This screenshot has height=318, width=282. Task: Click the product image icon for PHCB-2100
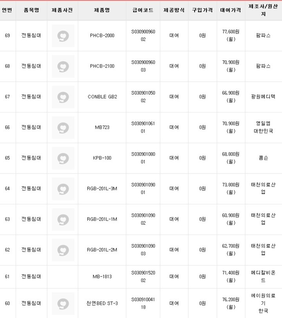[x=63, y=66]
